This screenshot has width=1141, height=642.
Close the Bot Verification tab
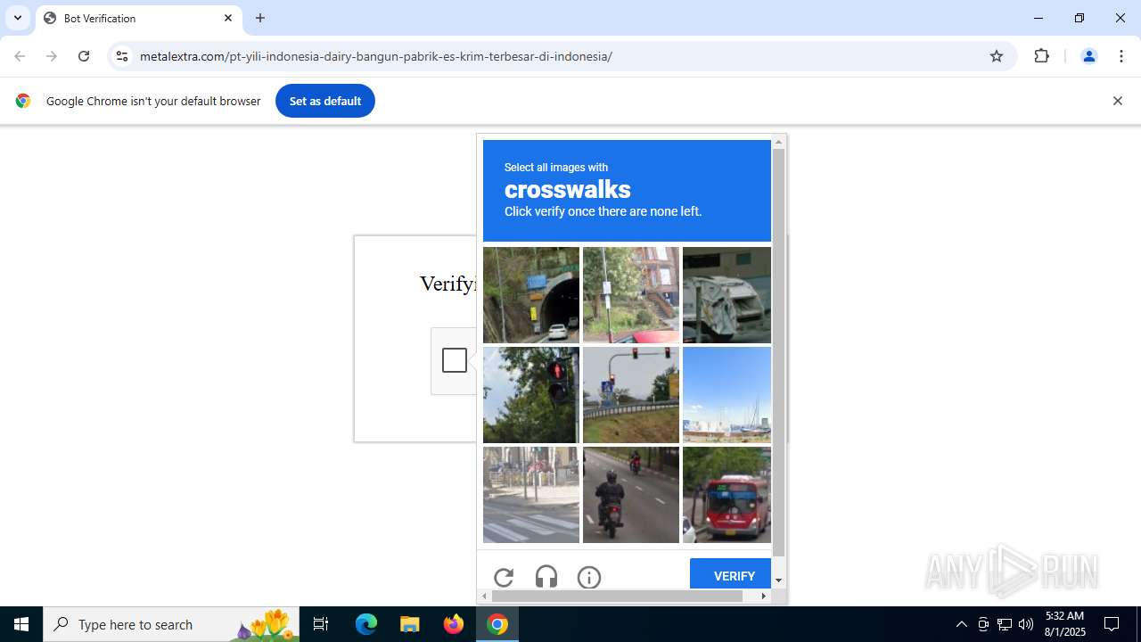click(228, 18)
